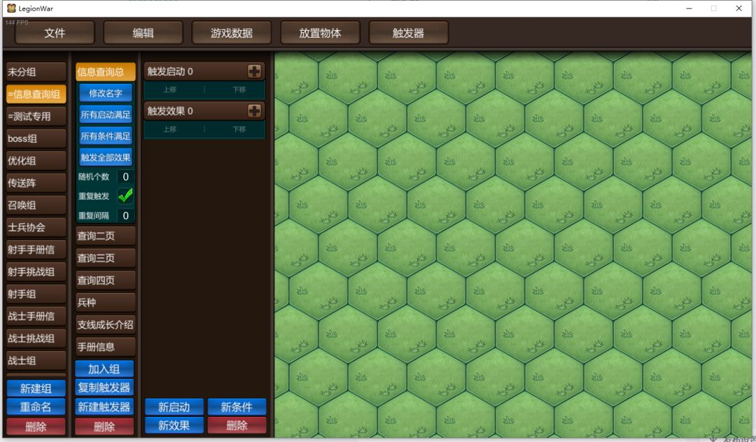The height and width of the screenshot is (442, 756).
Task: Select the 未分组 group
Action: [x=36, y=72]
